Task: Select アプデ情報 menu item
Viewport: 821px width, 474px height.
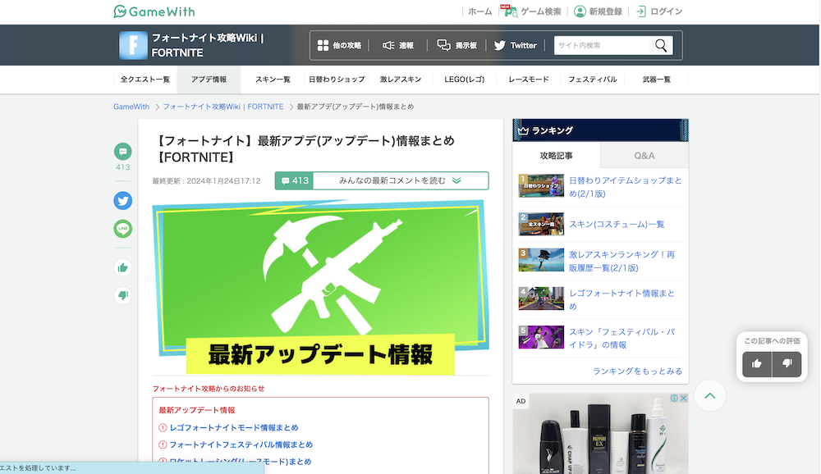Action: tap(209, 80)
